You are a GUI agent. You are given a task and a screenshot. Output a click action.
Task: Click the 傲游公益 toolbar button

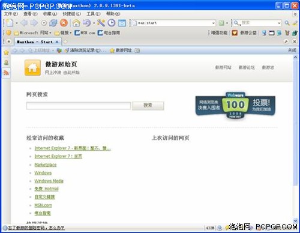coord(244,32)
